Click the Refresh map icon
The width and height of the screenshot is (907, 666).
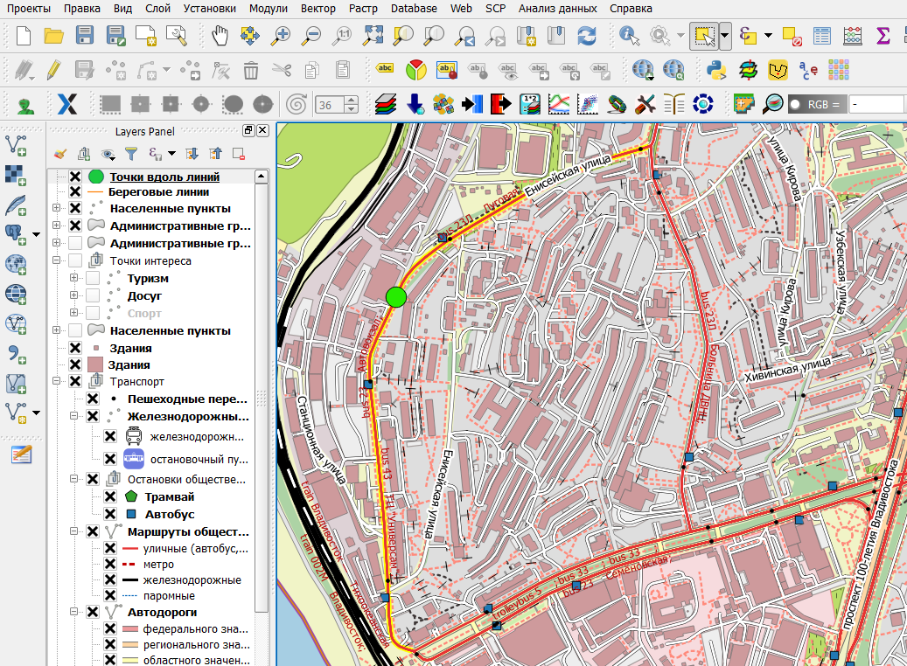[x=587, y=36]
